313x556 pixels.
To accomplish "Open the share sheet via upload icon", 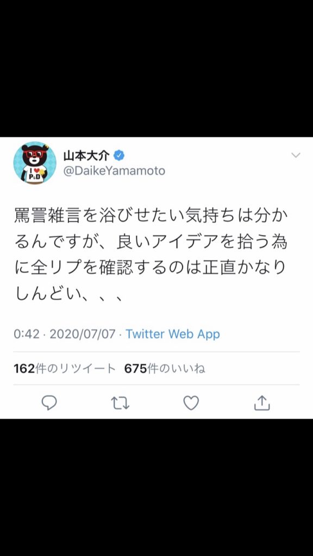I will tap(262, 403).
